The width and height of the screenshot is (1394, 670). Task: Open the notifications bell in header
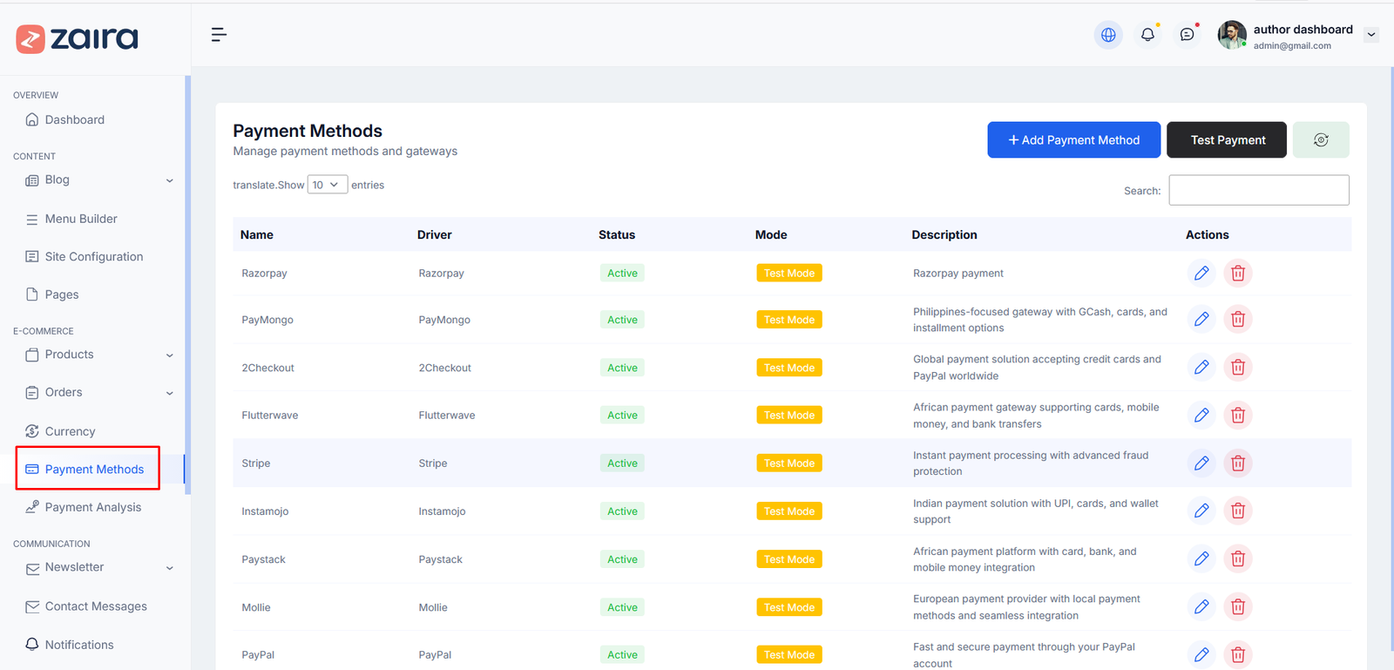click(x=1147, y=35)
